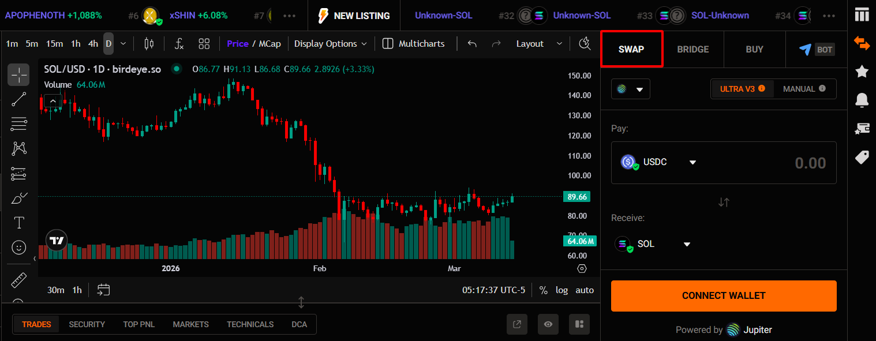876x341 pixels.
Task: Collapse the chart legend arrow
Action: point(53,102)
